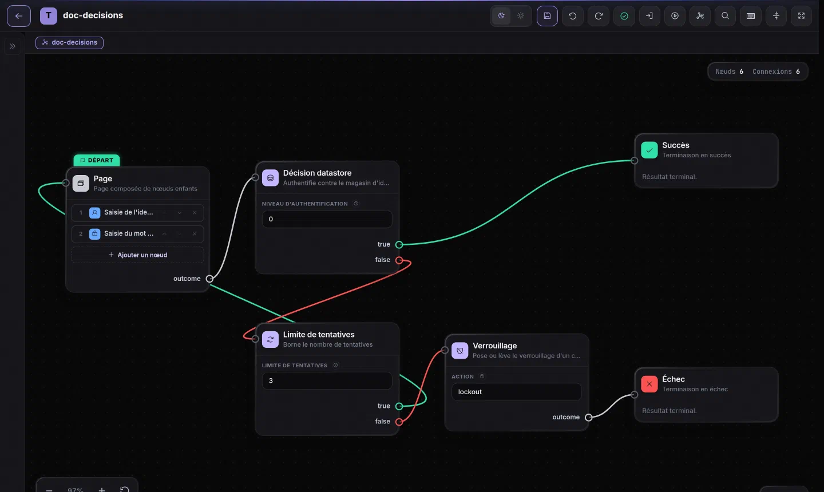Click the Succès green check icon
The height and width of the screenshot is (492, 824).
pyautogui.click(x=649, y=150)
